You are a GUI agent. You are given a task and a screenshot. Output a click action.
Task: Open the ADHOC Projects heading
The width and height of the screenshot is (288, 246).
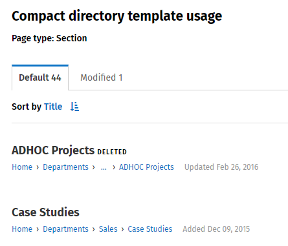coord(53,150)
